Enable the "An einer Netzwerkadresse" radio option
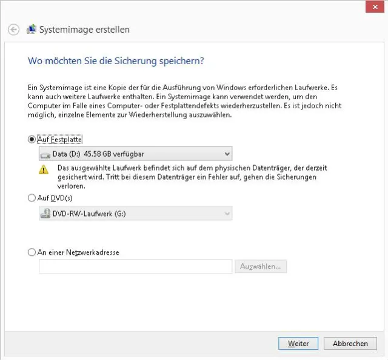Screen dimensions: 388x360 tap(32, 252)
